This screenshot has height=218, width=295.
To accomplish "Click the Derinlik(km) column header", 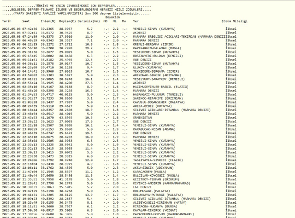I will click(88, 21).
